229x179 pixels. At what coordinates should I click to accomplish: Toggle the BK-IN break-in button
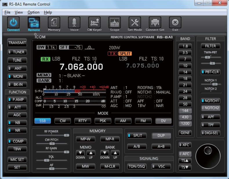pyautogui.click(x=17, y=84)
